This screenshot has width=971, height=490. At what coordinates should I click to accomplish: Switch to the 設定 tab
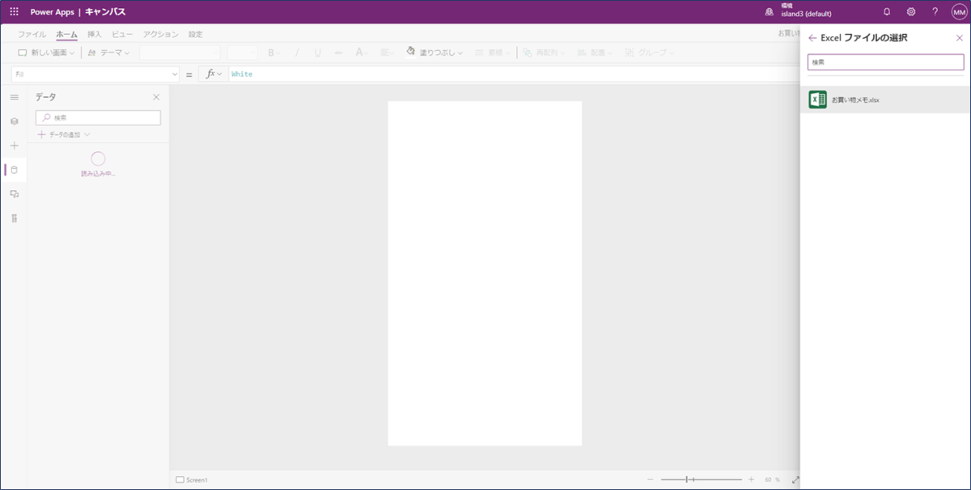(x=196, y=35)
